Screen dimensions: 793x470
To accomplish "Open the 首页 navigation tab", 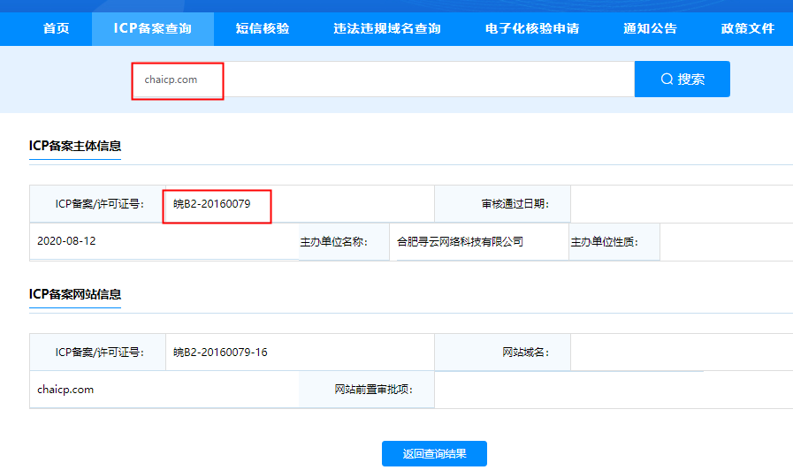I will [x=56, y=28].
